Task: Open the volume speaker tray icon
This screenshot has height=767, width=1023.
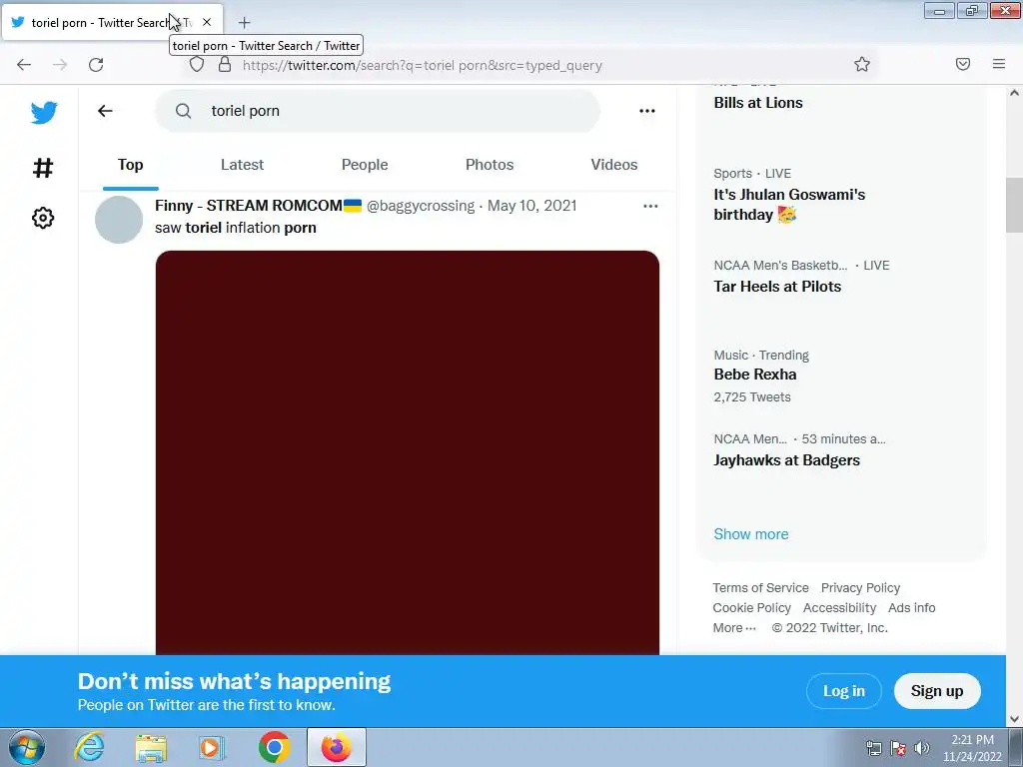Action: 922,748
